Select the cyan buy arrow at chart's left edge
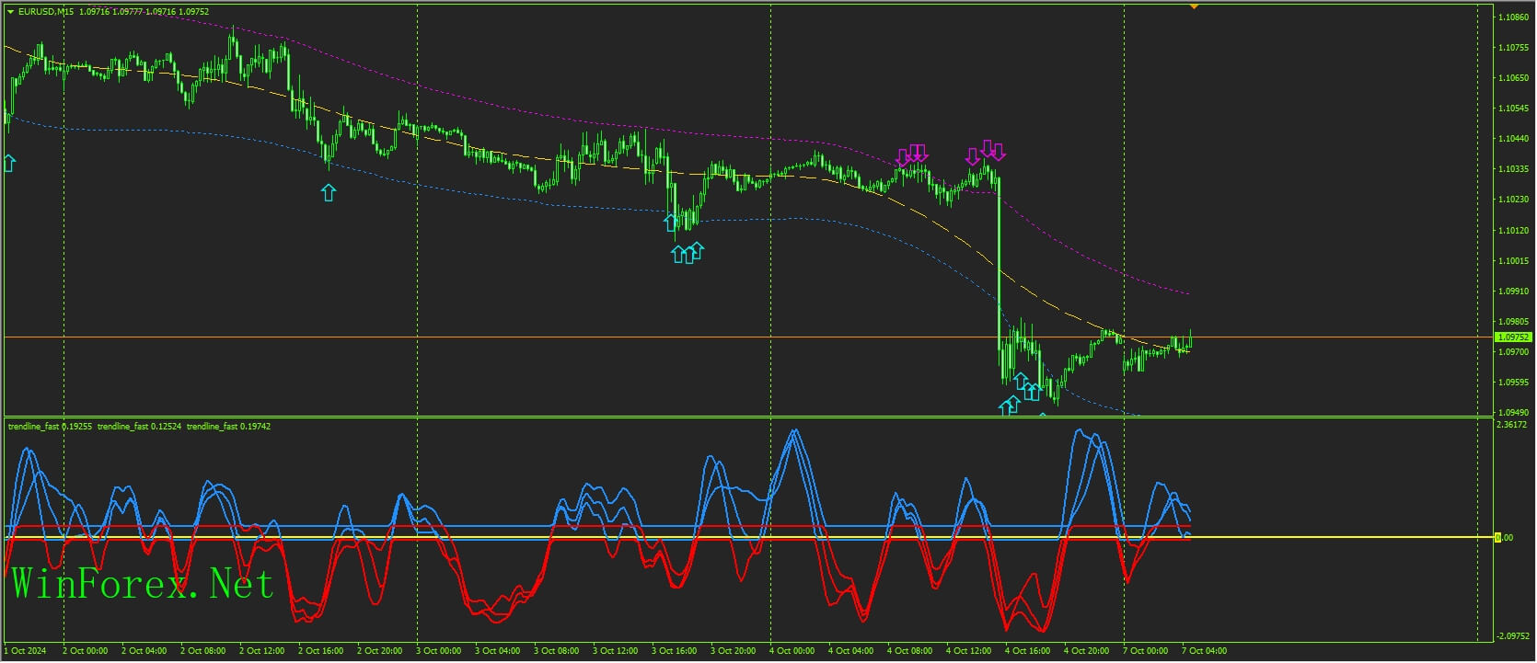This screenshot has width=1537, height=663. pyautogui.click(x=9, y=163)
